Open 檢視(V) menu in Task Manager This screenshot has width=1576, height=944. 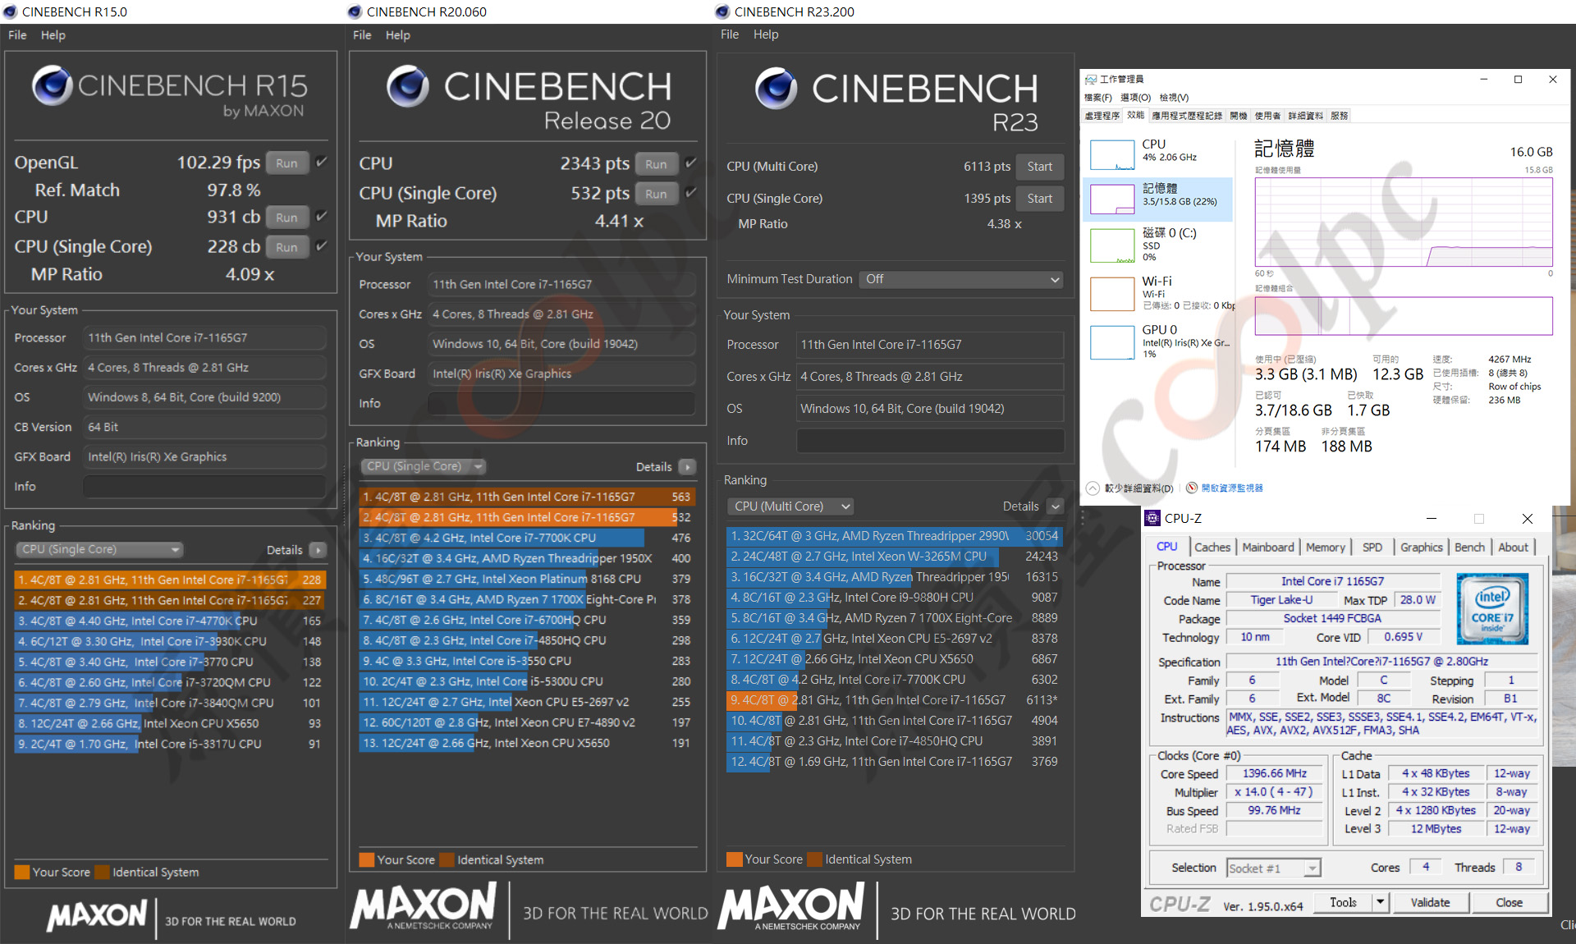1174,98
